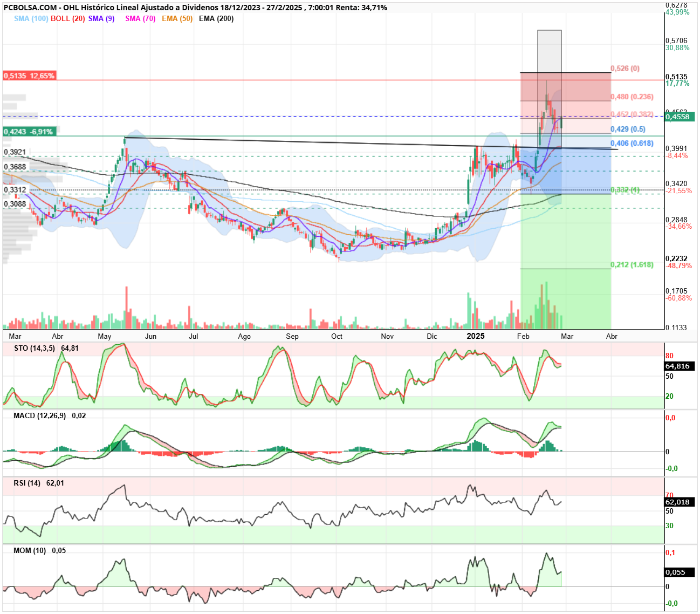Select Fibonacci level 0,406 (0.618) label
The width and height of the screenshot is (700, 614).
632,143
